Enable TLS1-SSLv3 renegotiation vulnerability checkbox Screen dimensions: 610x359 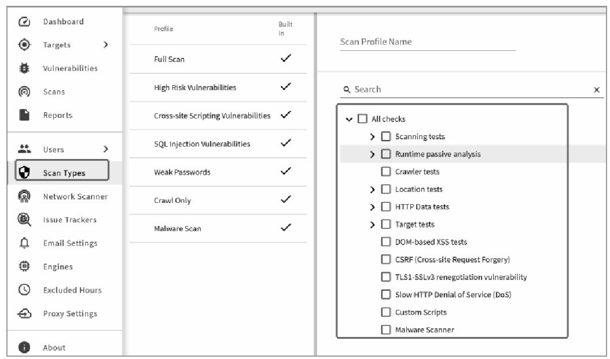pos(385,277)
